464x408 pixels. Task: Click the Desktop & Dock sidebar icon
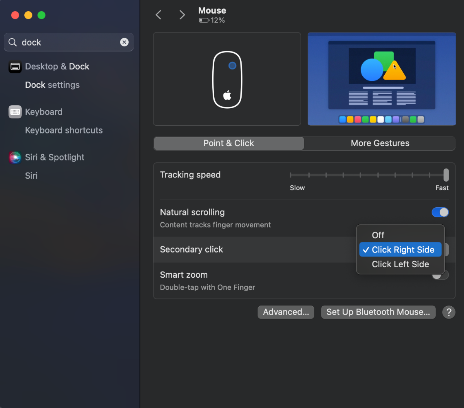(x=15, y=67)
